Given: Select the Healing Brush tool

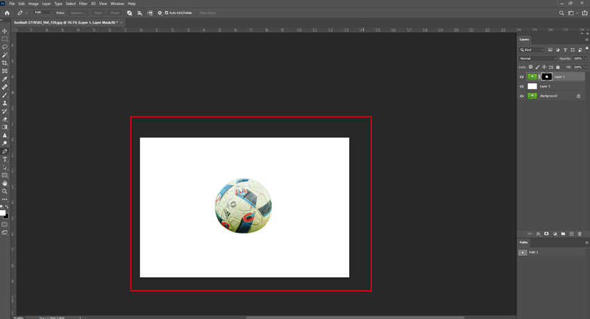Looking at the screenshot, I should (5, 87).
